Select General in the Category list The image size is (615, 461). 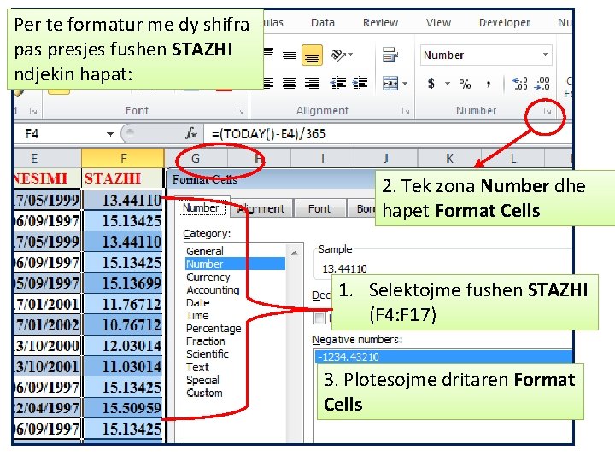pyautogui.click(x=205, y=251)
